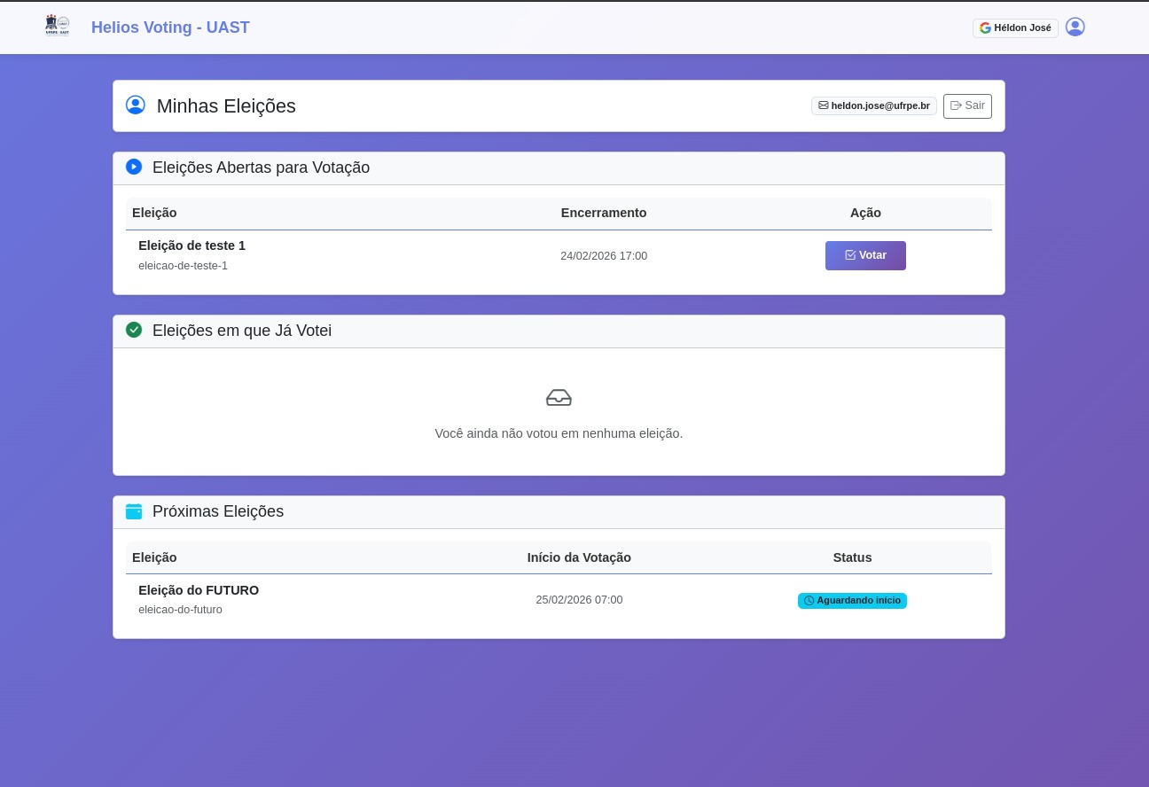Click the user avatar icon in top bar

pyautogui.click(x=1075, y=27)
